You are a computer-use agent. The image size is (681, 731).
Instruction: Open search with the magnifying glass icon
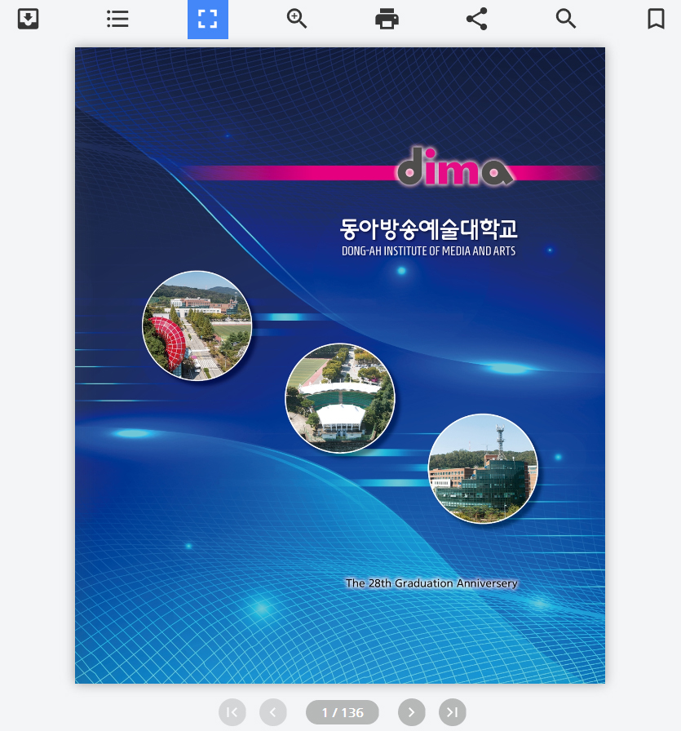pos(566,19)
